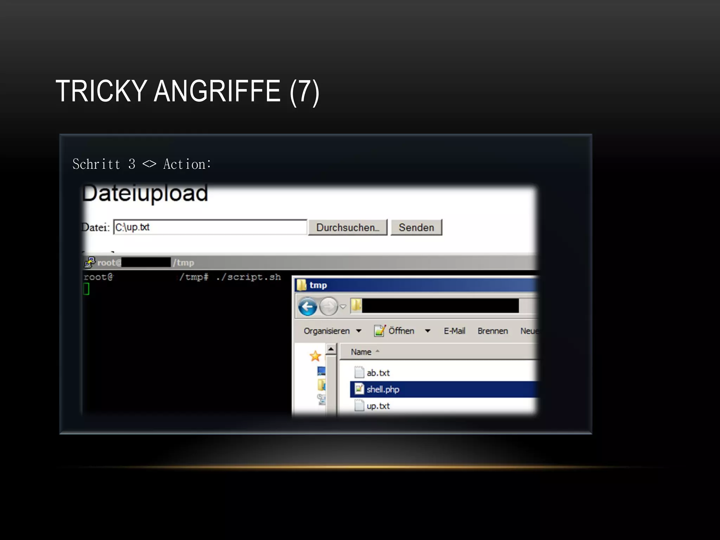Click the Durchsuchen button
Screen dimensions: 720x540
[347, 227]
